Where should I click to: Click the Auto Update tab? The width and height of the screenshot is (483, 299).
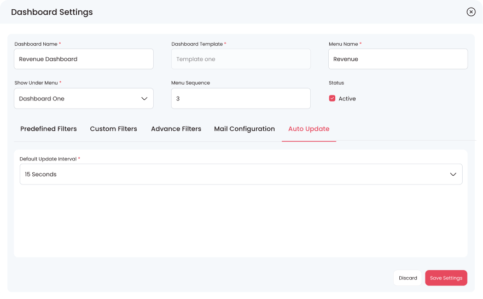click(x=309, y=129)
